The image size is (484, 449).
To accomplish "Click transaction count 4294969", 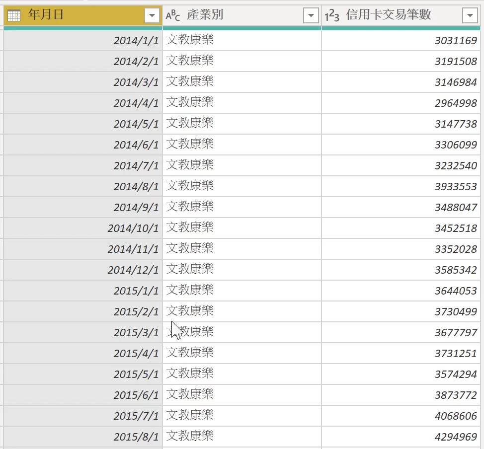I will 401,437.
